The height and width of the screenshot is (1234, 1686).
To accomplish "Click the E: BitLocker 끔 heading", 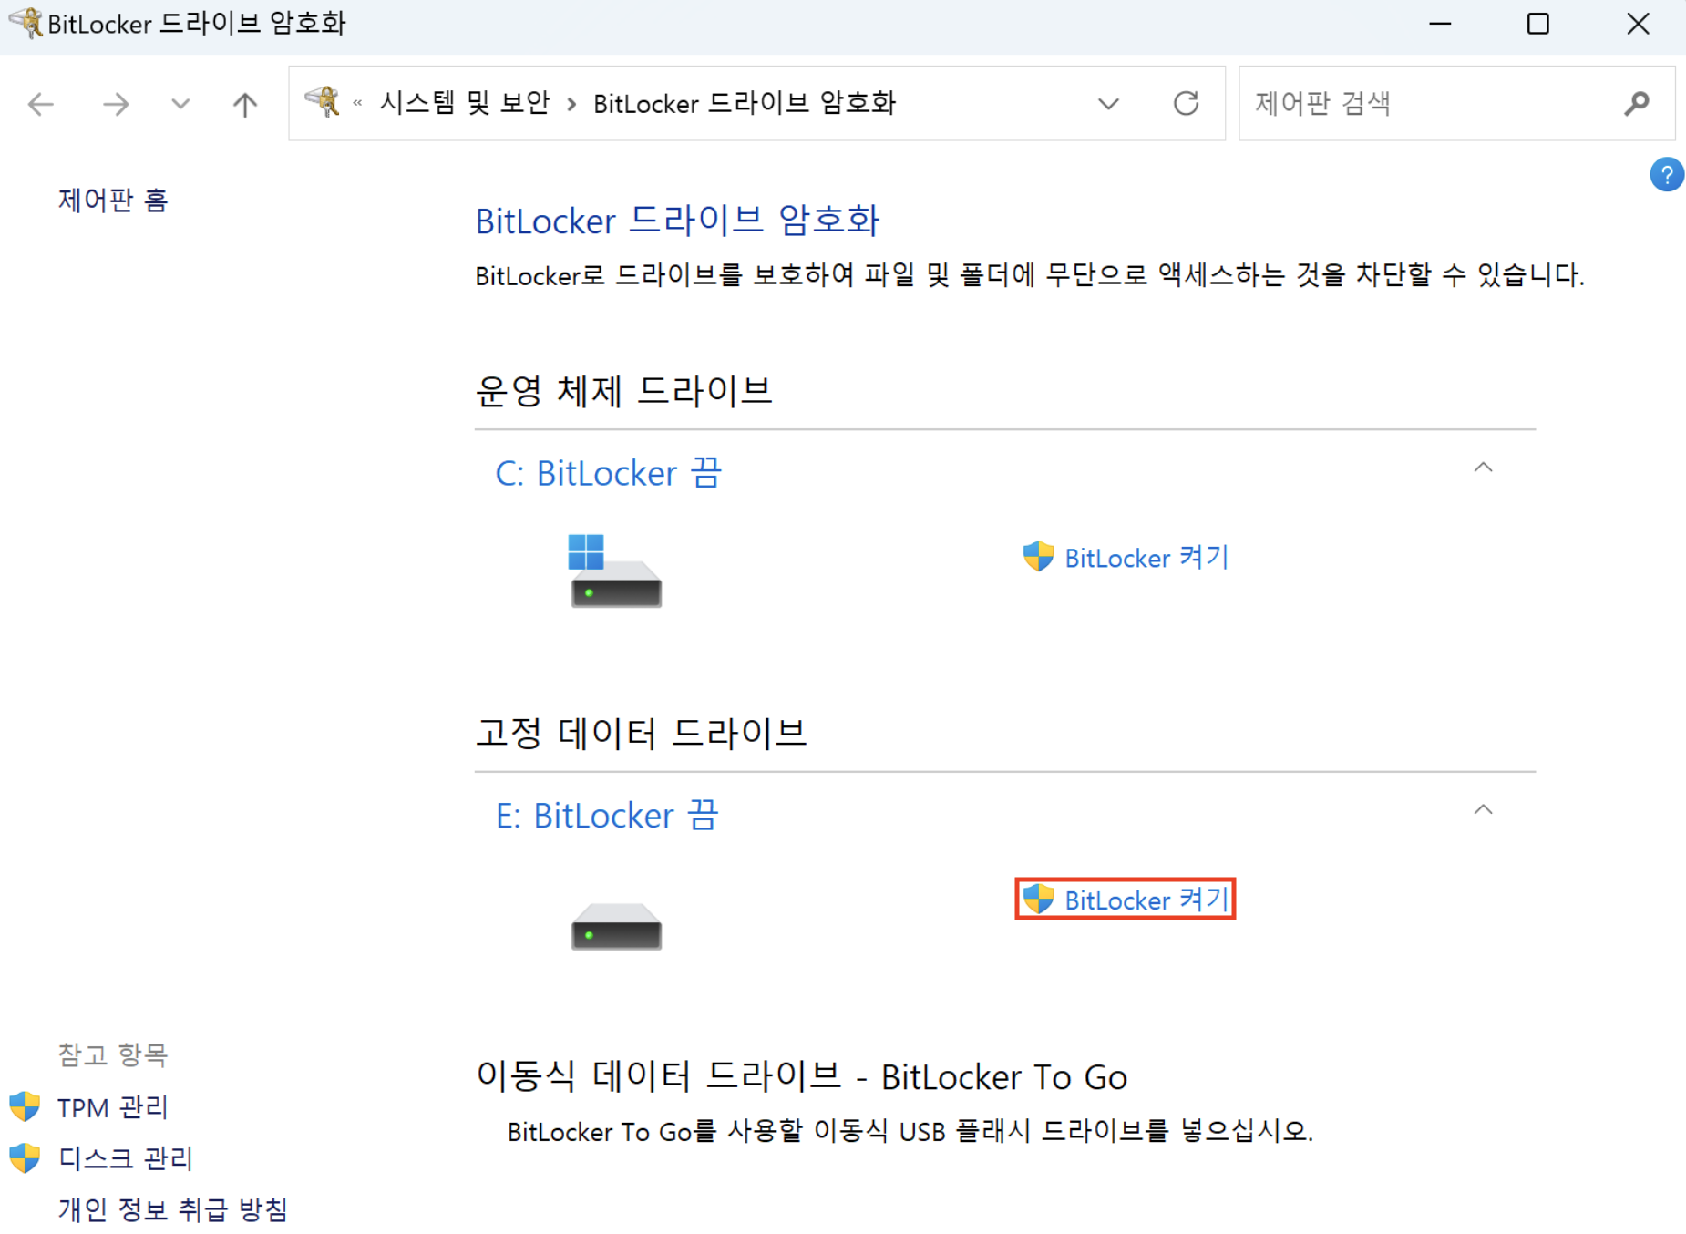I will coord(607,816).
